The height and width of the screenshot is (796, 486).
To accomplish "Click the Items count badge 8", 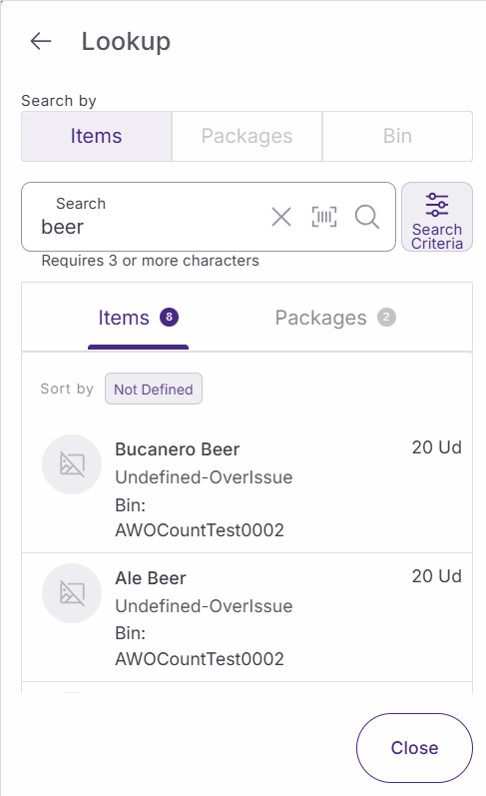I will click(x=169, y=318).
